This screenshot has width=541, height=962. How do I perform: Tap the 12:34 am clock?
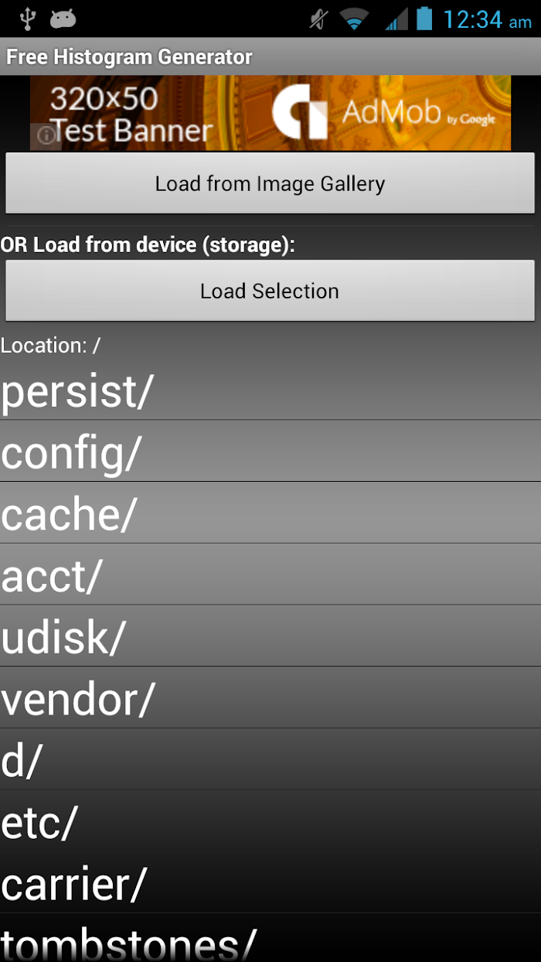coord(487,19)
